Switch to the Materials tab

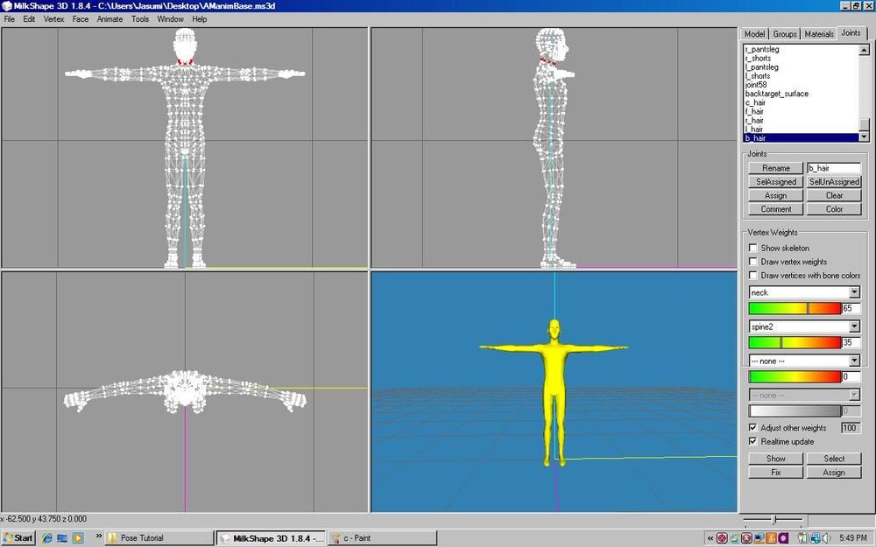coord(819,34)
